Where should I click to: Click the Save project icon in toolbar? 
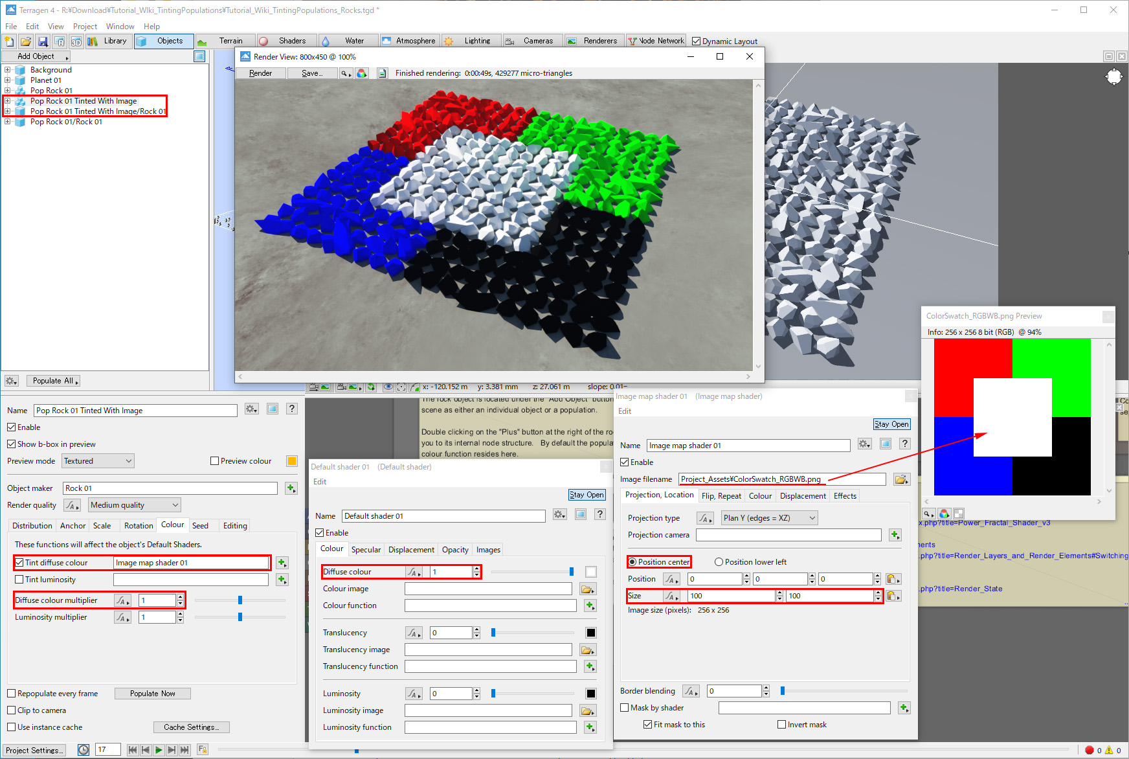pos(43,41)
